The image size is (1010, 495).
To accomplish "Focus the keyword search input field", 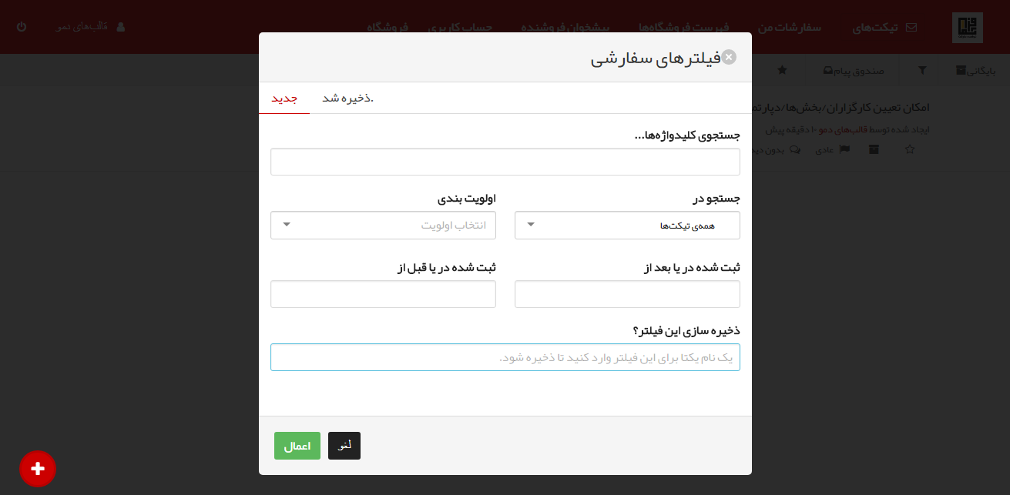I will [505, 162].
